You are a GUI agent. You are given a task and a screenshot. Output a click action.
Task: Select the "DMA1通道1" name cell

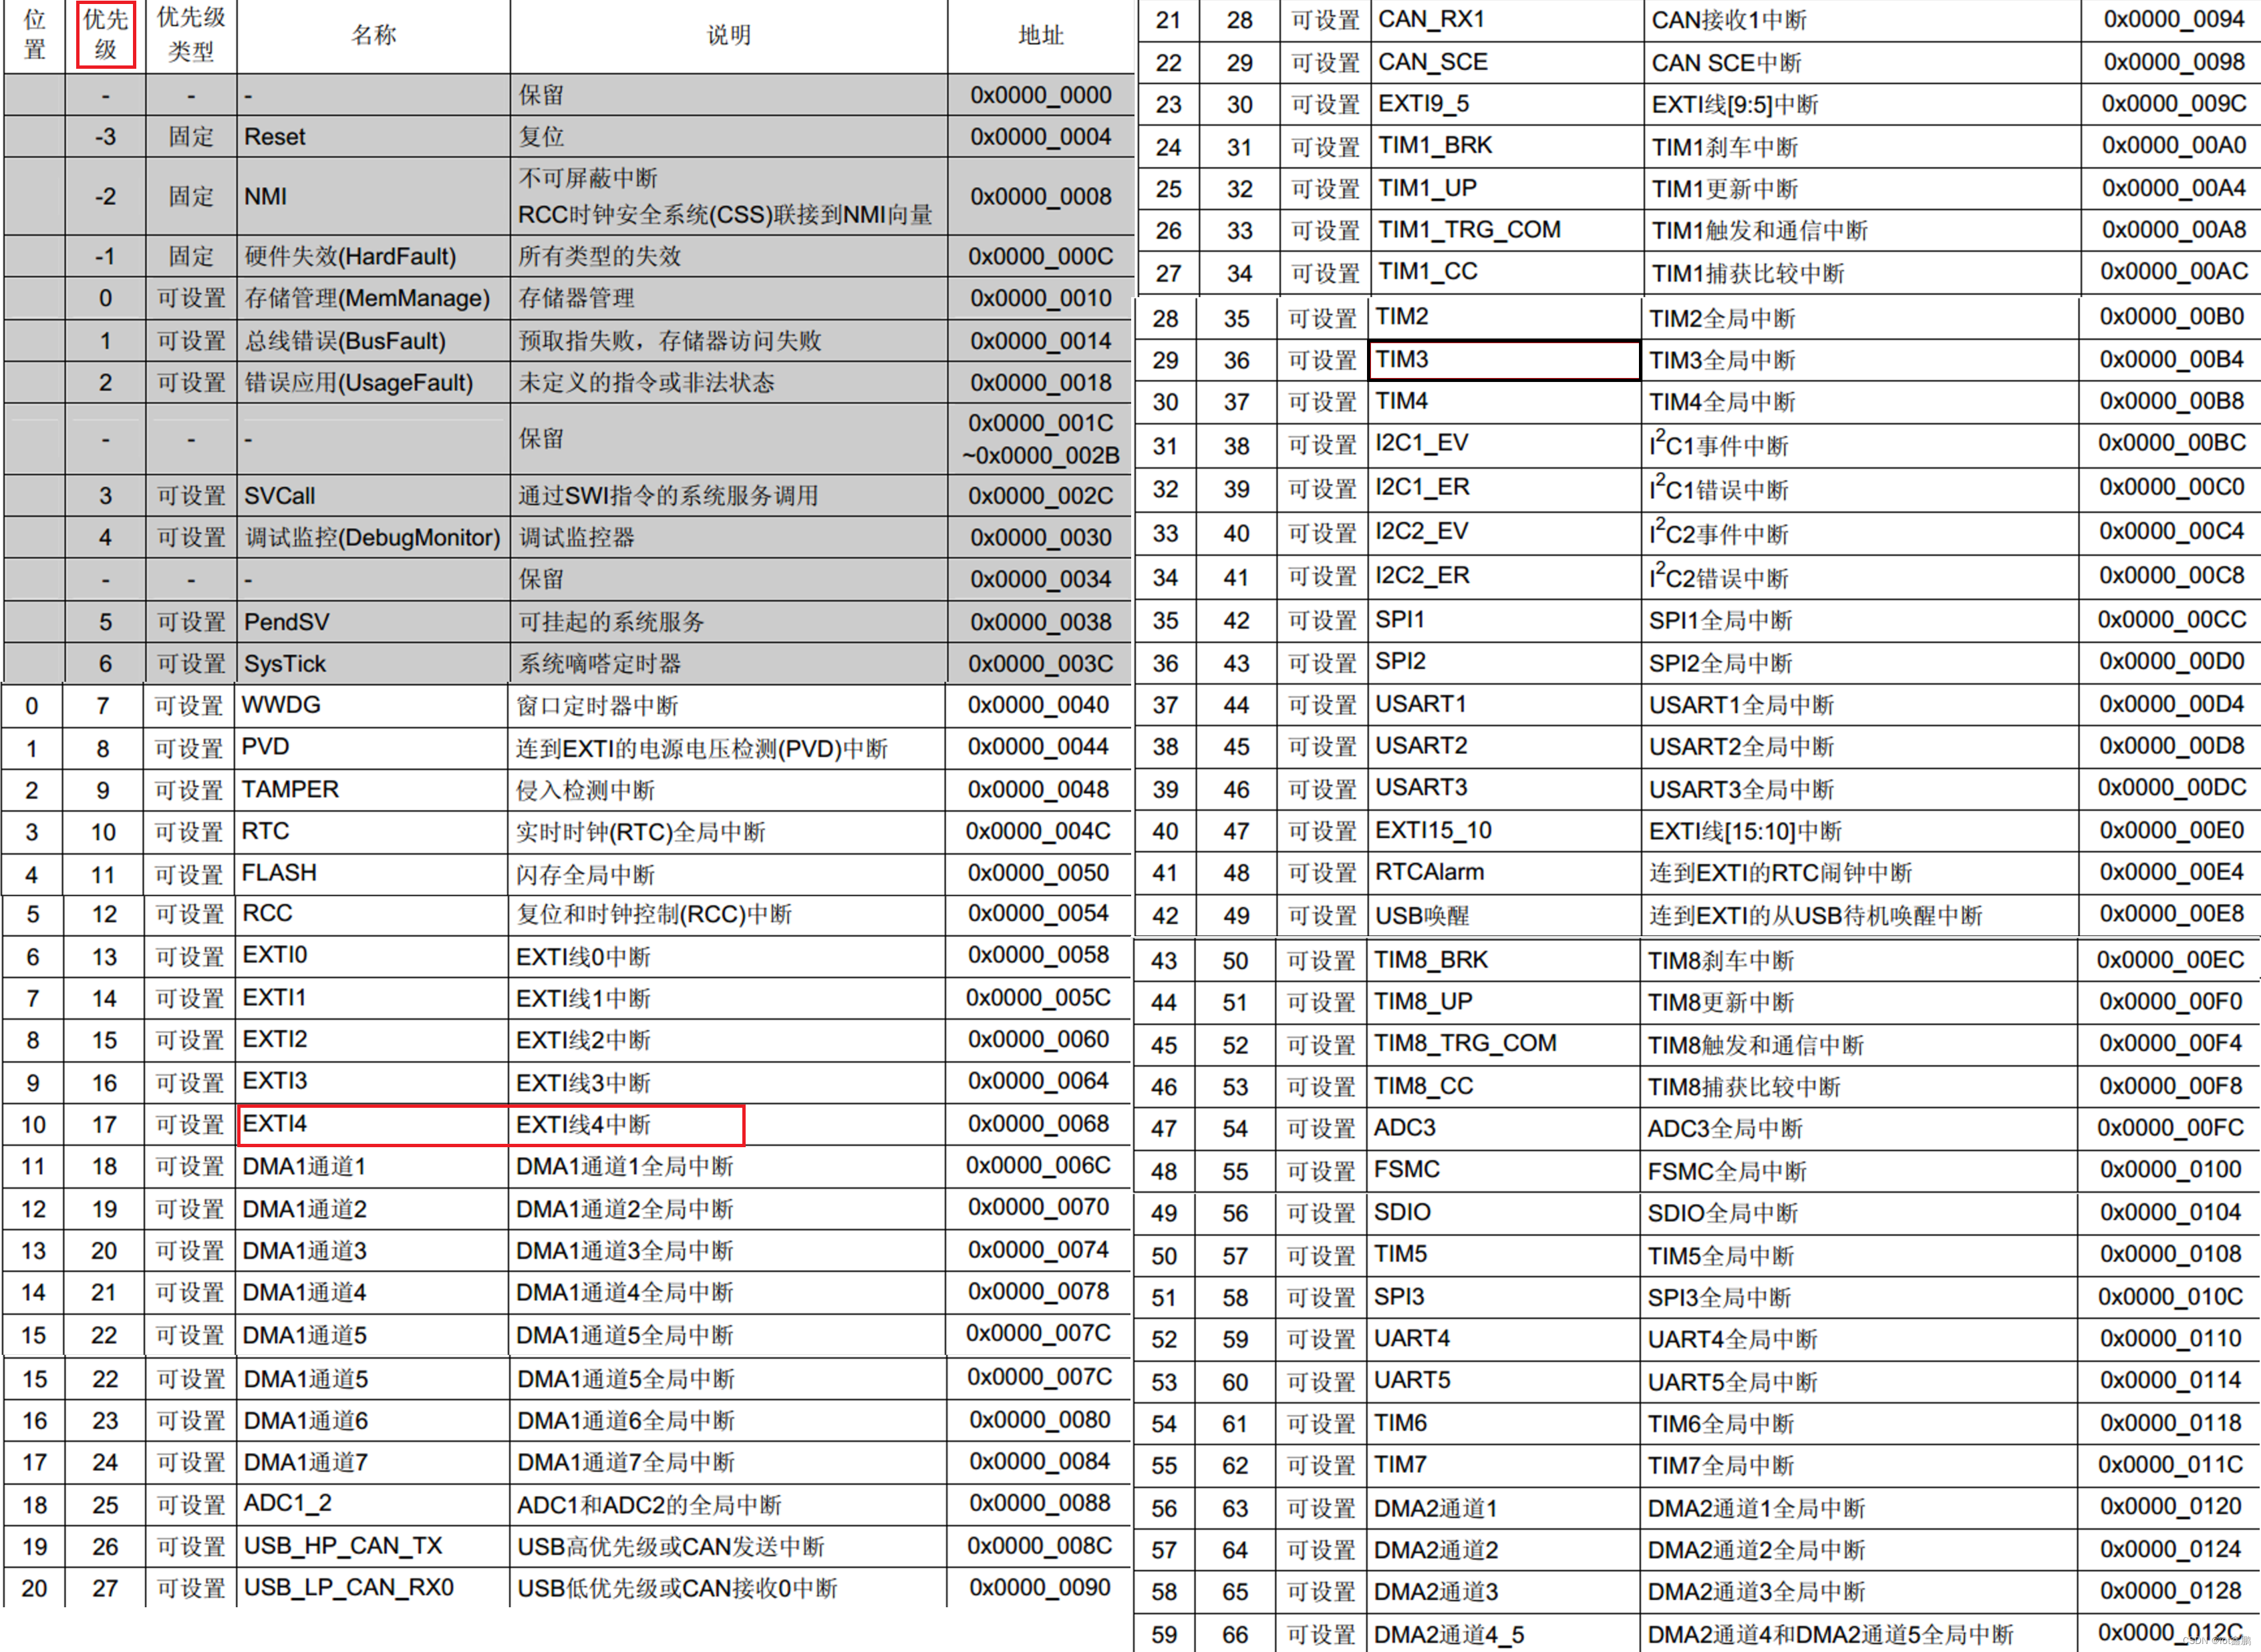pyautogui.click(x=372, y=1167)
